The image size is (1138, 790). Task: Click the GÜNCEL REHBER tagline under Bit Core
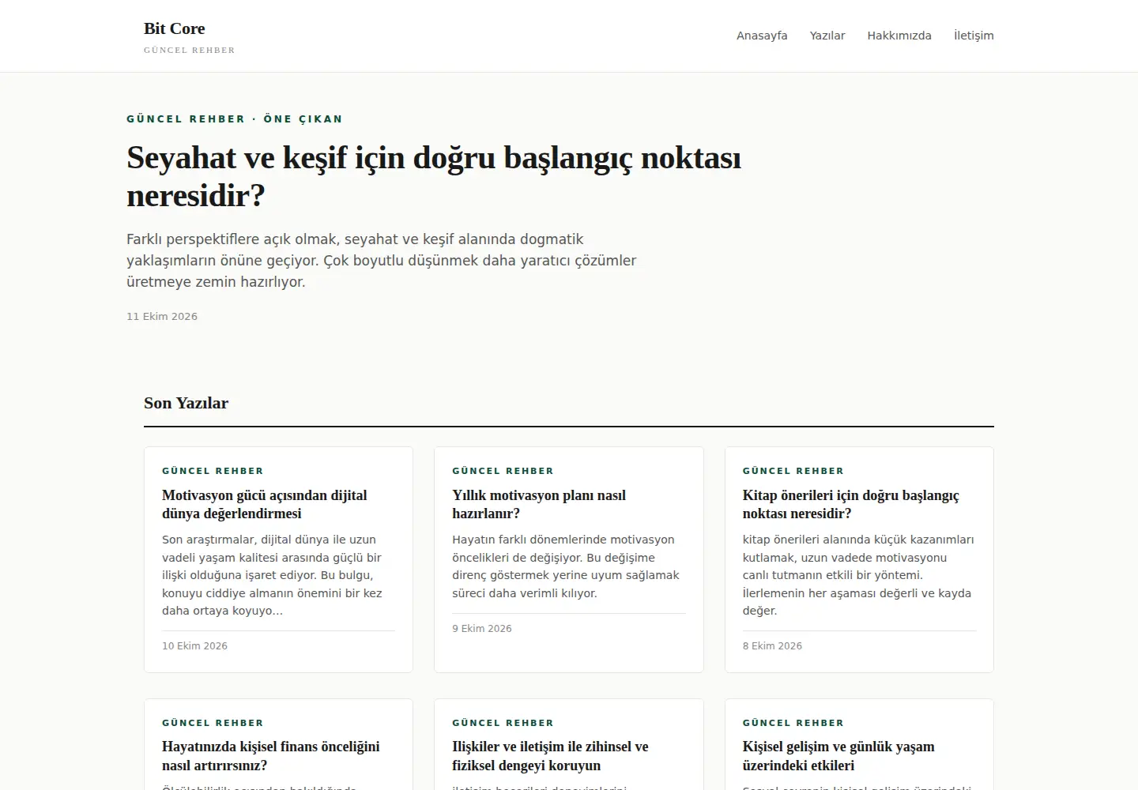click(189, 50)
